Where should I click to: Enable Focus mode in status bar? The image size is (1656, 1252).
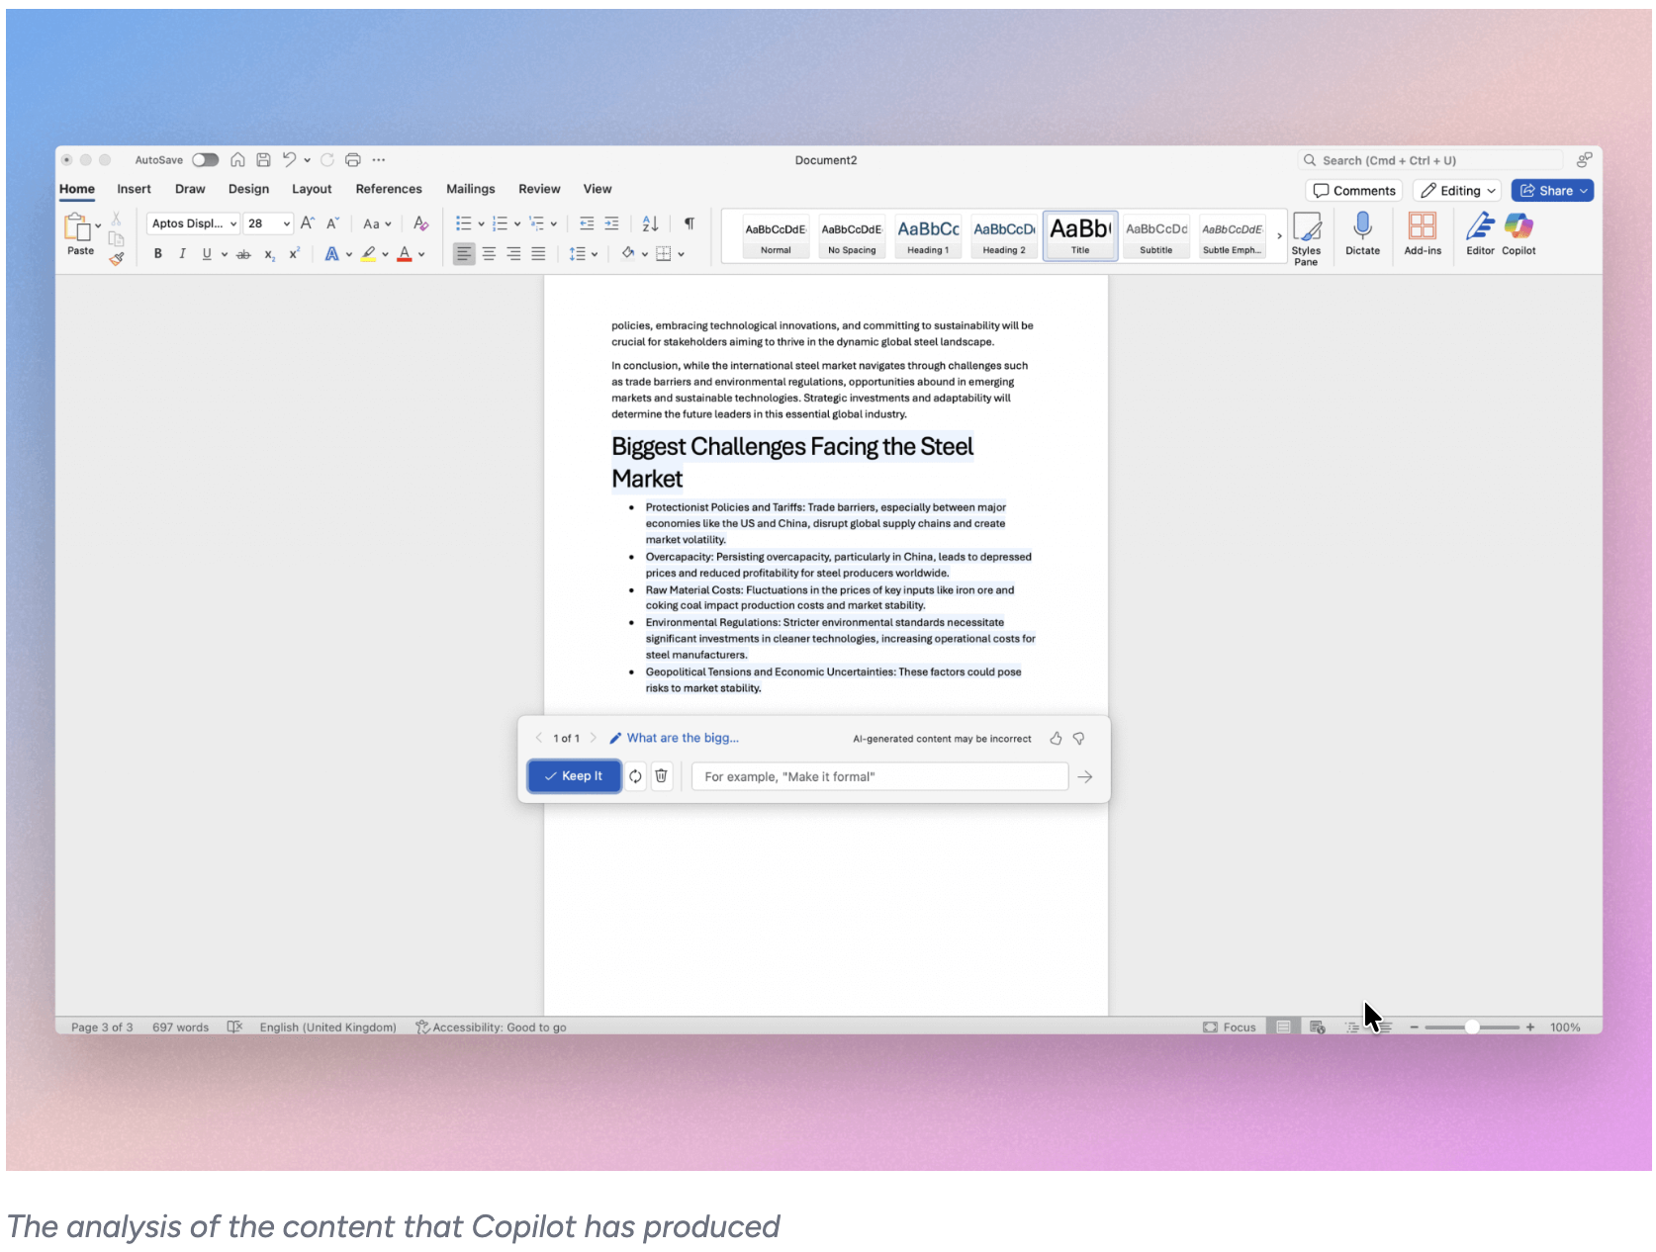pyautogui.click(x=1229, y=1027)
